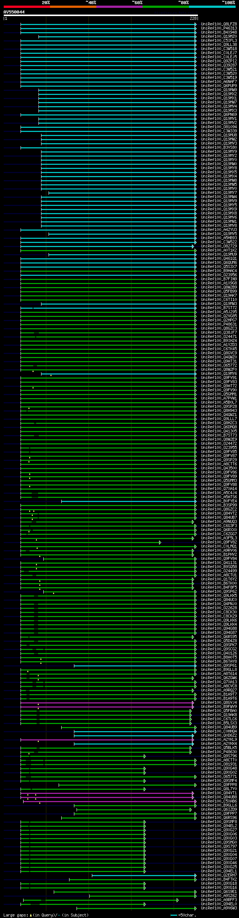Click the UniRef100_Q5D4Z8 label

[219, 641]
